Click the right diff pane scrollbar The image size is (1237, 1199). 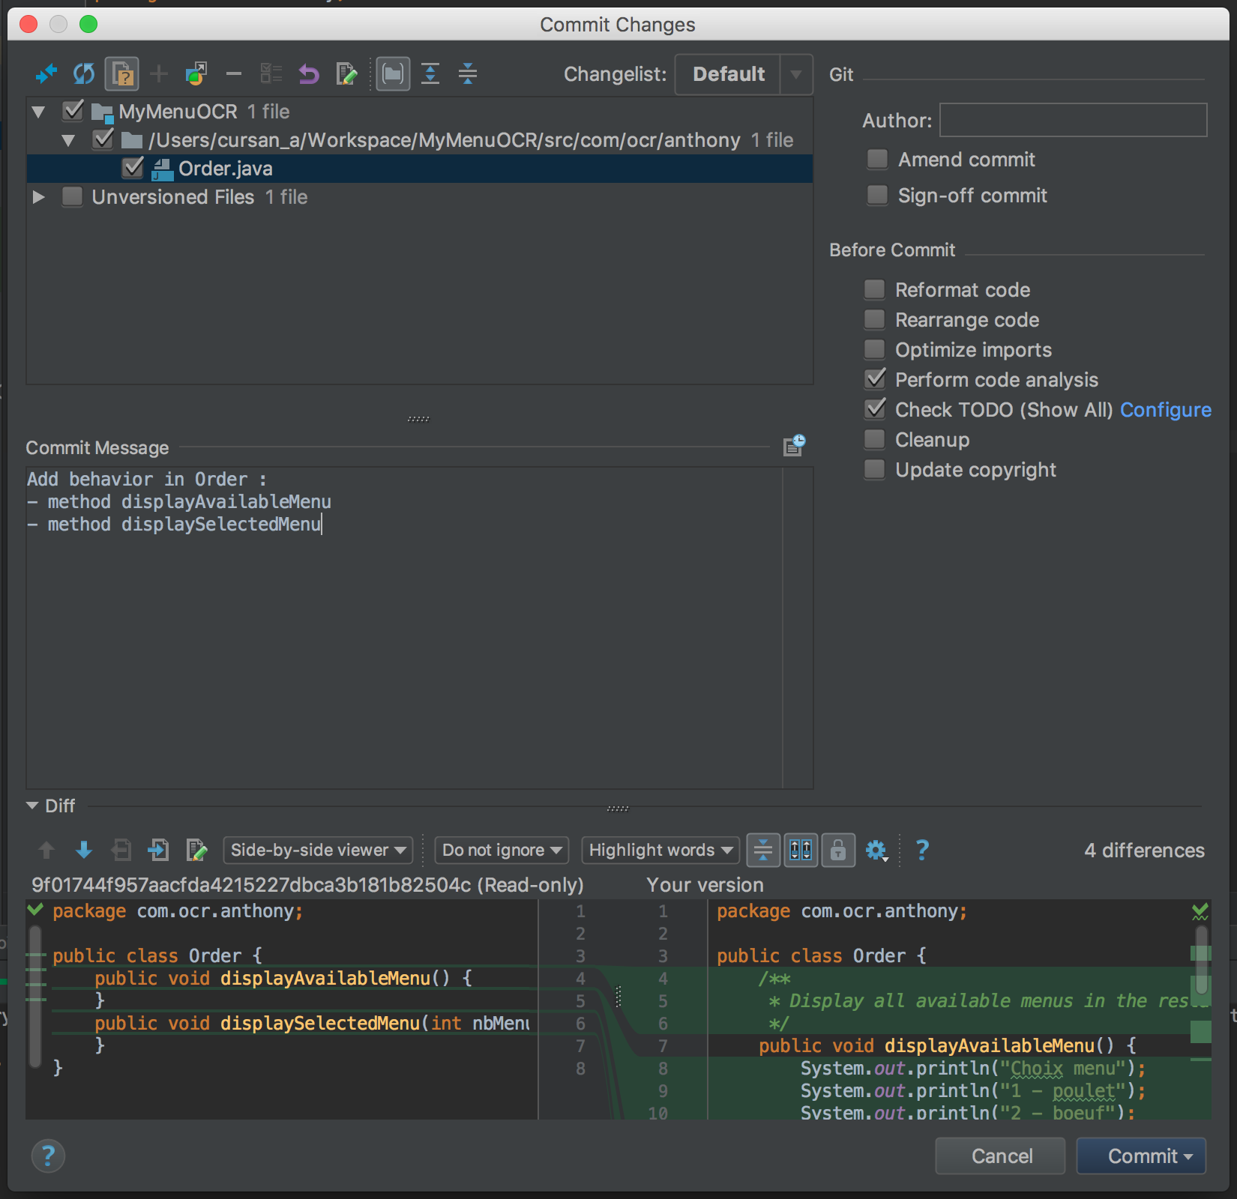(1201, 961)
